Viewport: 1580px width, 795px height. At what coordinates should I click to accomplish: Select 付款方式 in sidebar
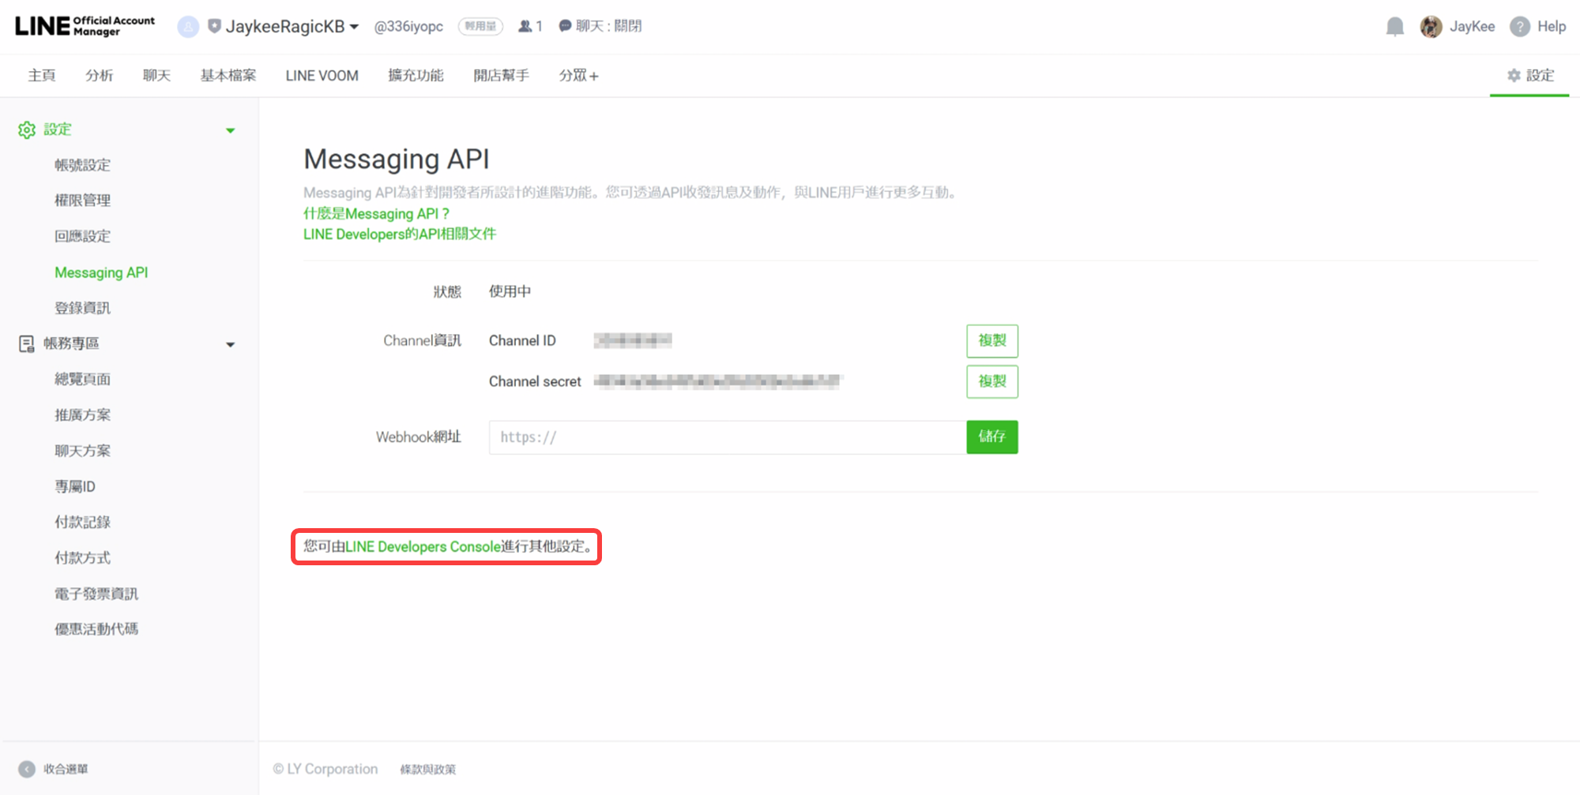click(x=83, y=557)
